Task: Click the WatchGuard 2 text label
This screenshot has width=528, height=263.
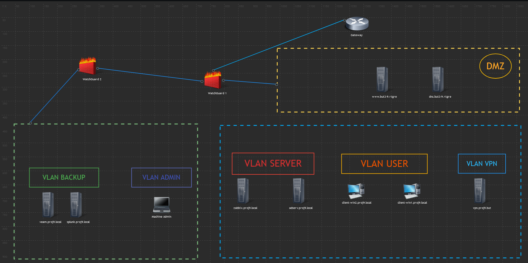Action: pos(92,79)
